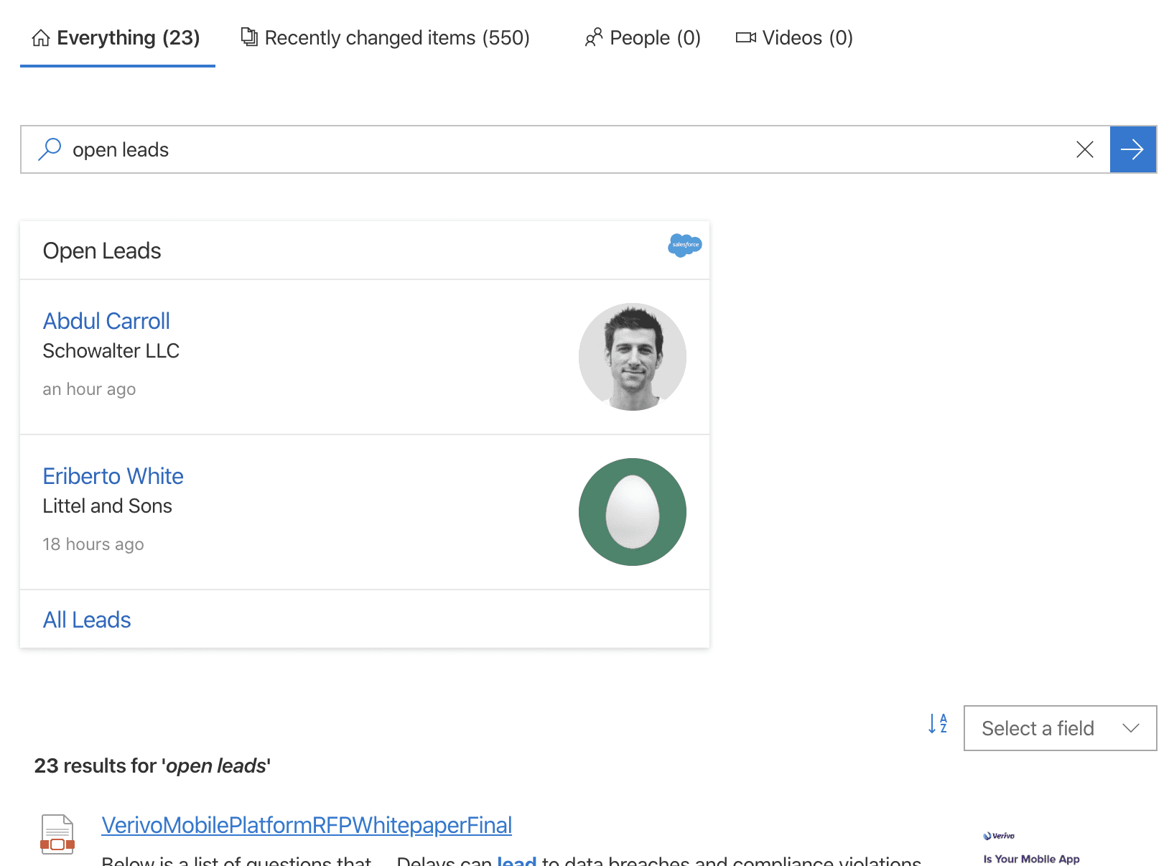1169x866 pixels.
Task: Open VerivoMobilePlatformRFPWhitepaperFinal document
Action: 307,824
